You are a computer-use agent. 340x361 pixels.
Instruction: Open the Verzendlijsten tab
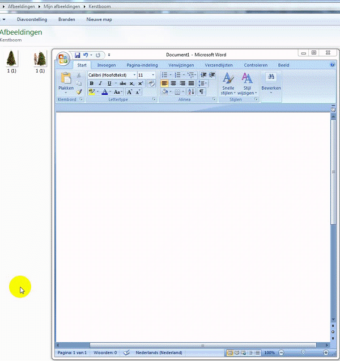coord(219,65)
